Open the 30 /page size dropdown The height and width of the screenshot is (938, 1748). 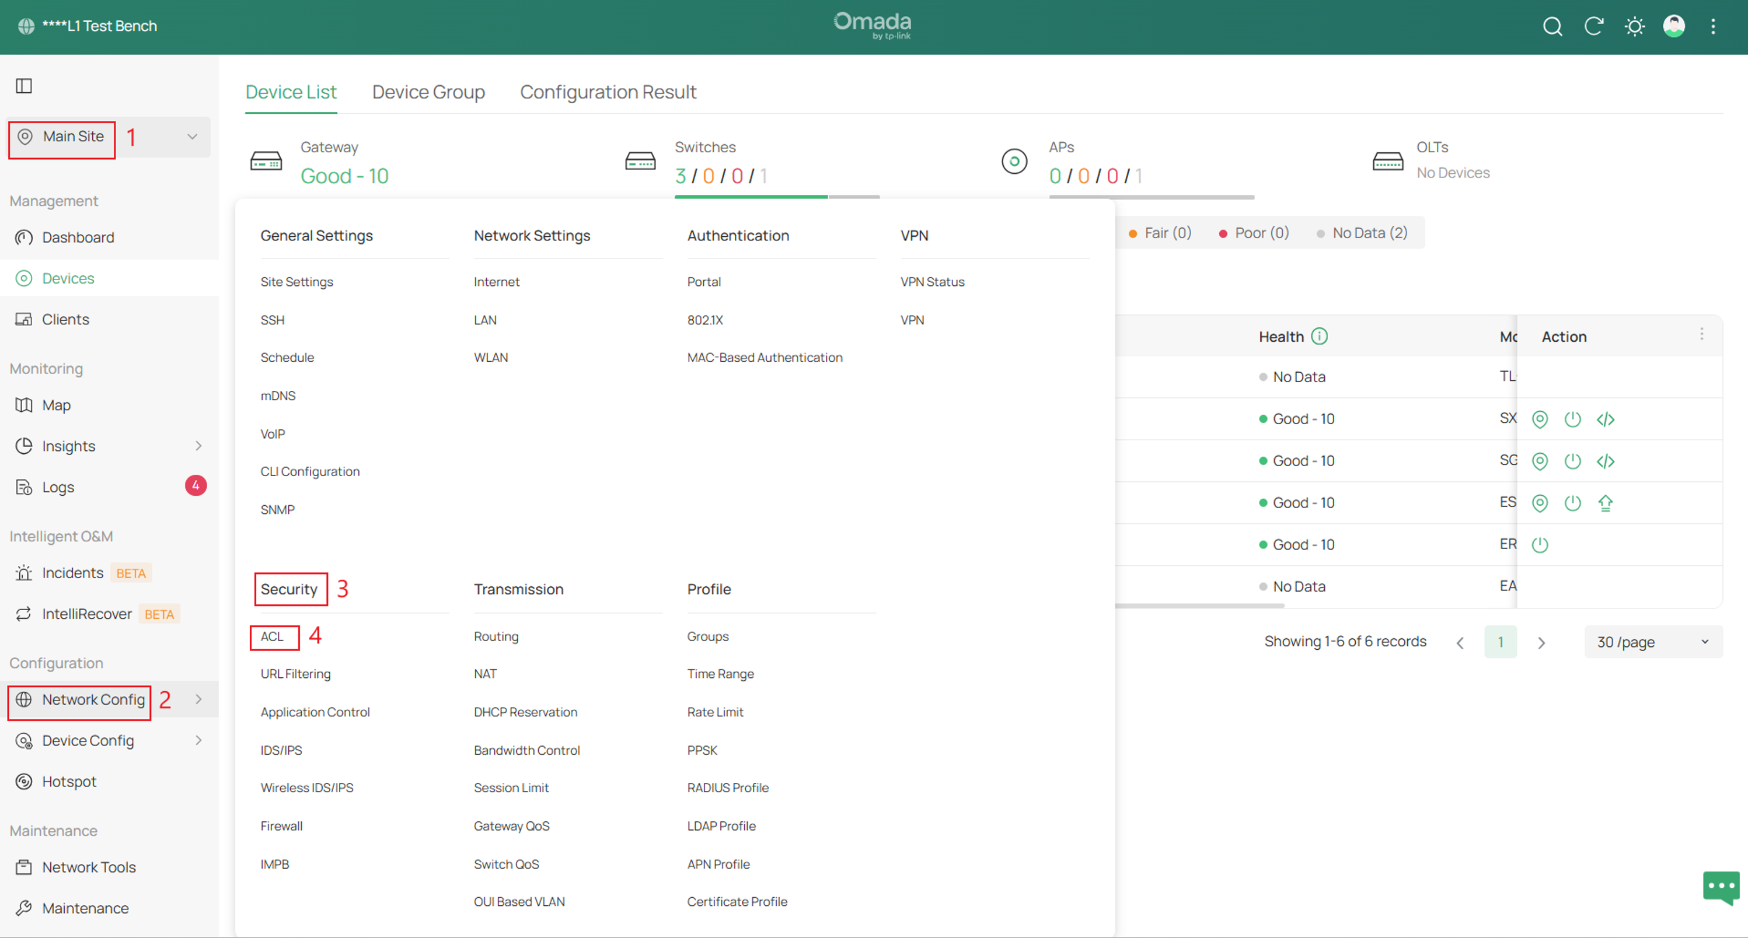pos(1653,642)
